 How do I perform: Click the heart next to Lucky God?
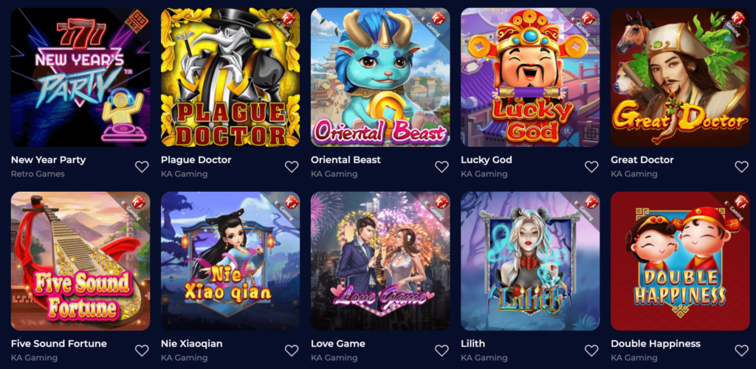pos(591,167)
